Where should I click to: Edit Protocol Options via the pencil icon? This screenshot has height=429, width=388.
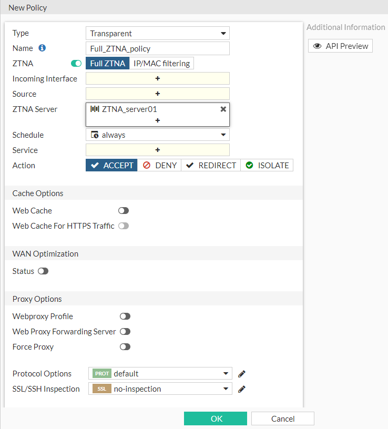(x=241, y=374)
